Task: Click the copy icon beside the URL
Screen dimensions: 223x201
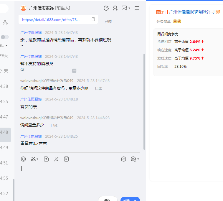Action: pyautogui.click(x=93, y=19)
